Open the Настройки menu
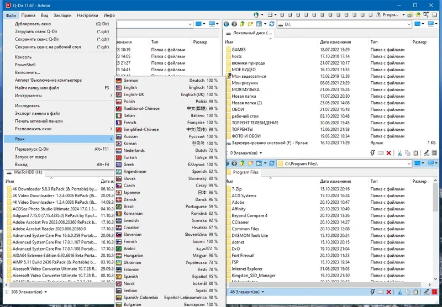This screenshot has width=442, height=307. click(87, 15)
